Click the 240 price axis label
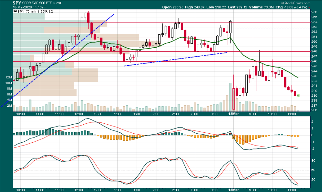The height and width of the screenshot is (192, 322). tap(314, 91)
